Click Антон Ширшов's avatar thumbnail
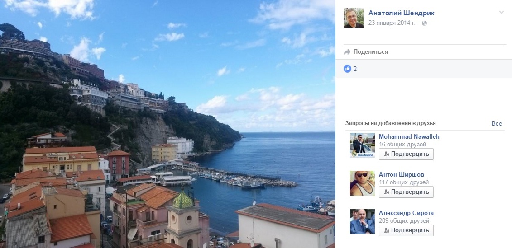512x248 pixels. coord(362,183)
